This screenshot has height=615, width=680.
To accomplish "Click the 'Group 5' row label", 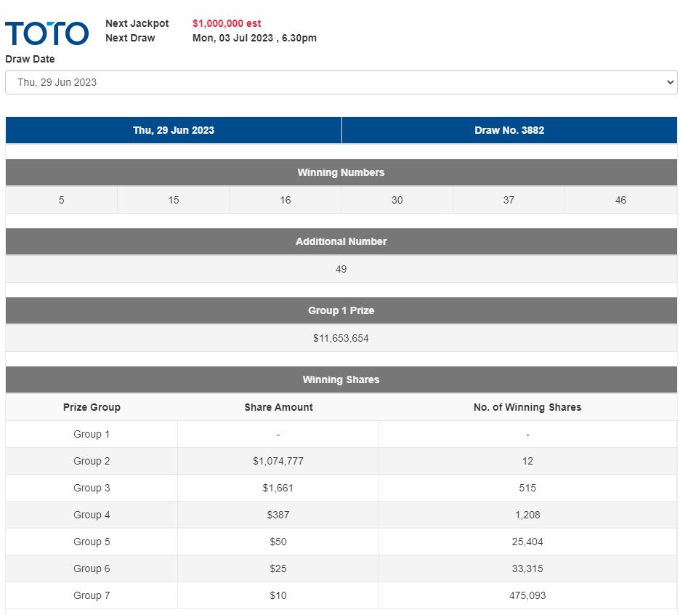I will click(92, 542).
